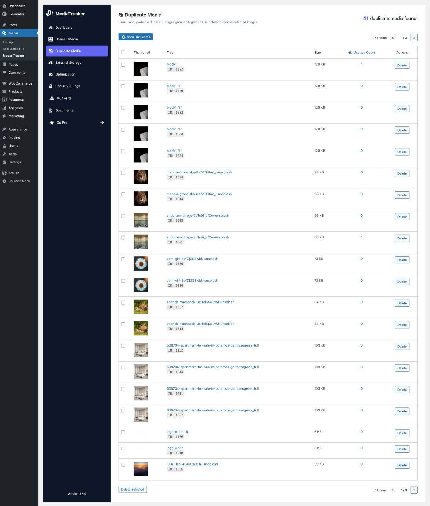Viewport: 430px width, 506px height.
Task: Click usage count 3 for apartment ID 1152
Action: click(362, 345)
